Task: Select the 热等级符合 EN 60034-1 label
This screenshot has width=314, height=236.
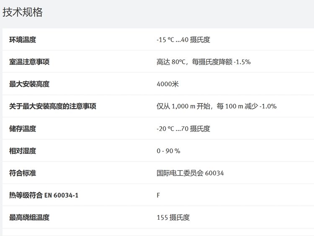Action: coord(44,195)
